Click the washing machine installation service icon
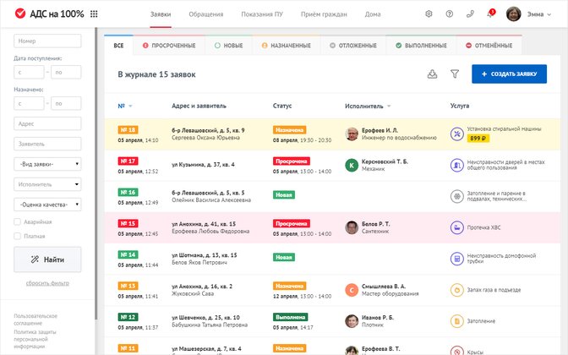 pos(457,134)
